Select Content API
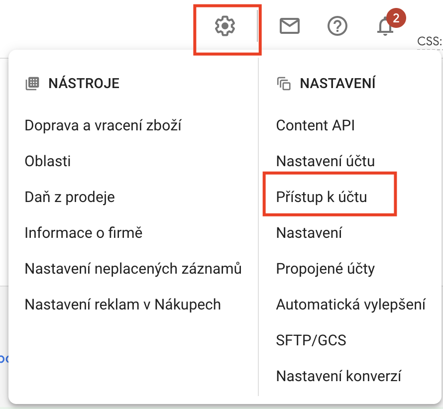 [315, 125]
